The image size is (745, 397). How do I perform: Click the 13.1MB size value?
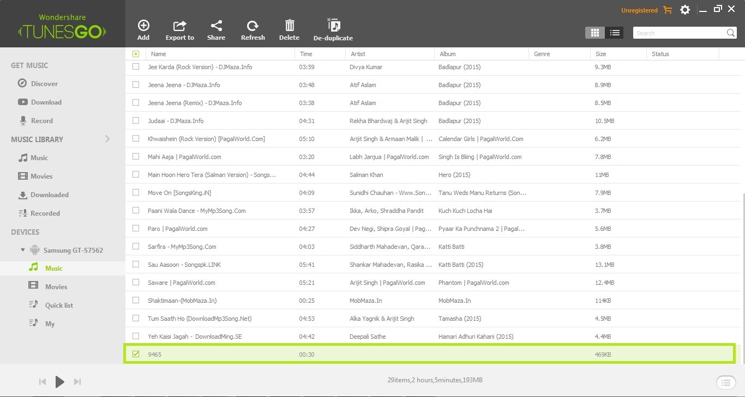coord(605,265)
